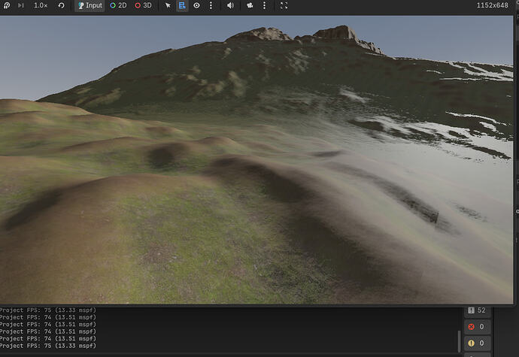Viewport: 519px width, 357px height.
Task: Click the camera override icon
Action: (x=250, y=5)
